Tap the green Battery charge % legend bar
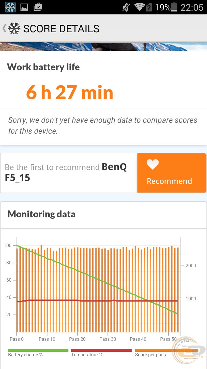 [x=38, y=350]
